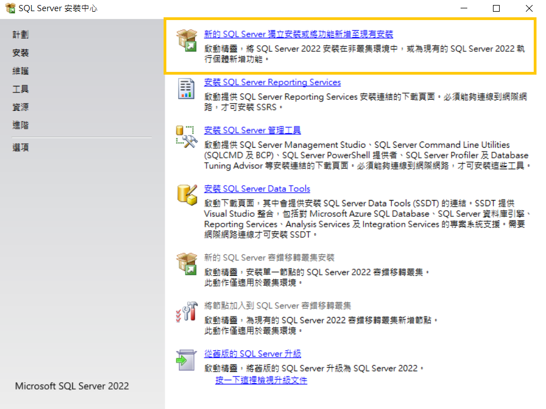
Task: Open the 工具 section
Action: click(x=21, y=89)
